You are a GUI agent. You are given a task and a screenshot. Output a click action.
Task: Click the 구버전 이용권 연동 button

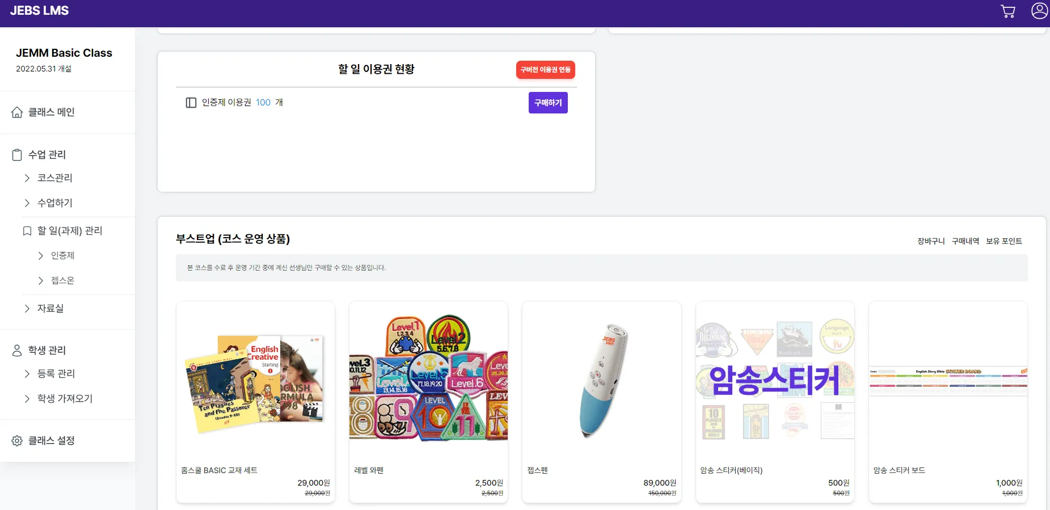click(x=546, y=70)
